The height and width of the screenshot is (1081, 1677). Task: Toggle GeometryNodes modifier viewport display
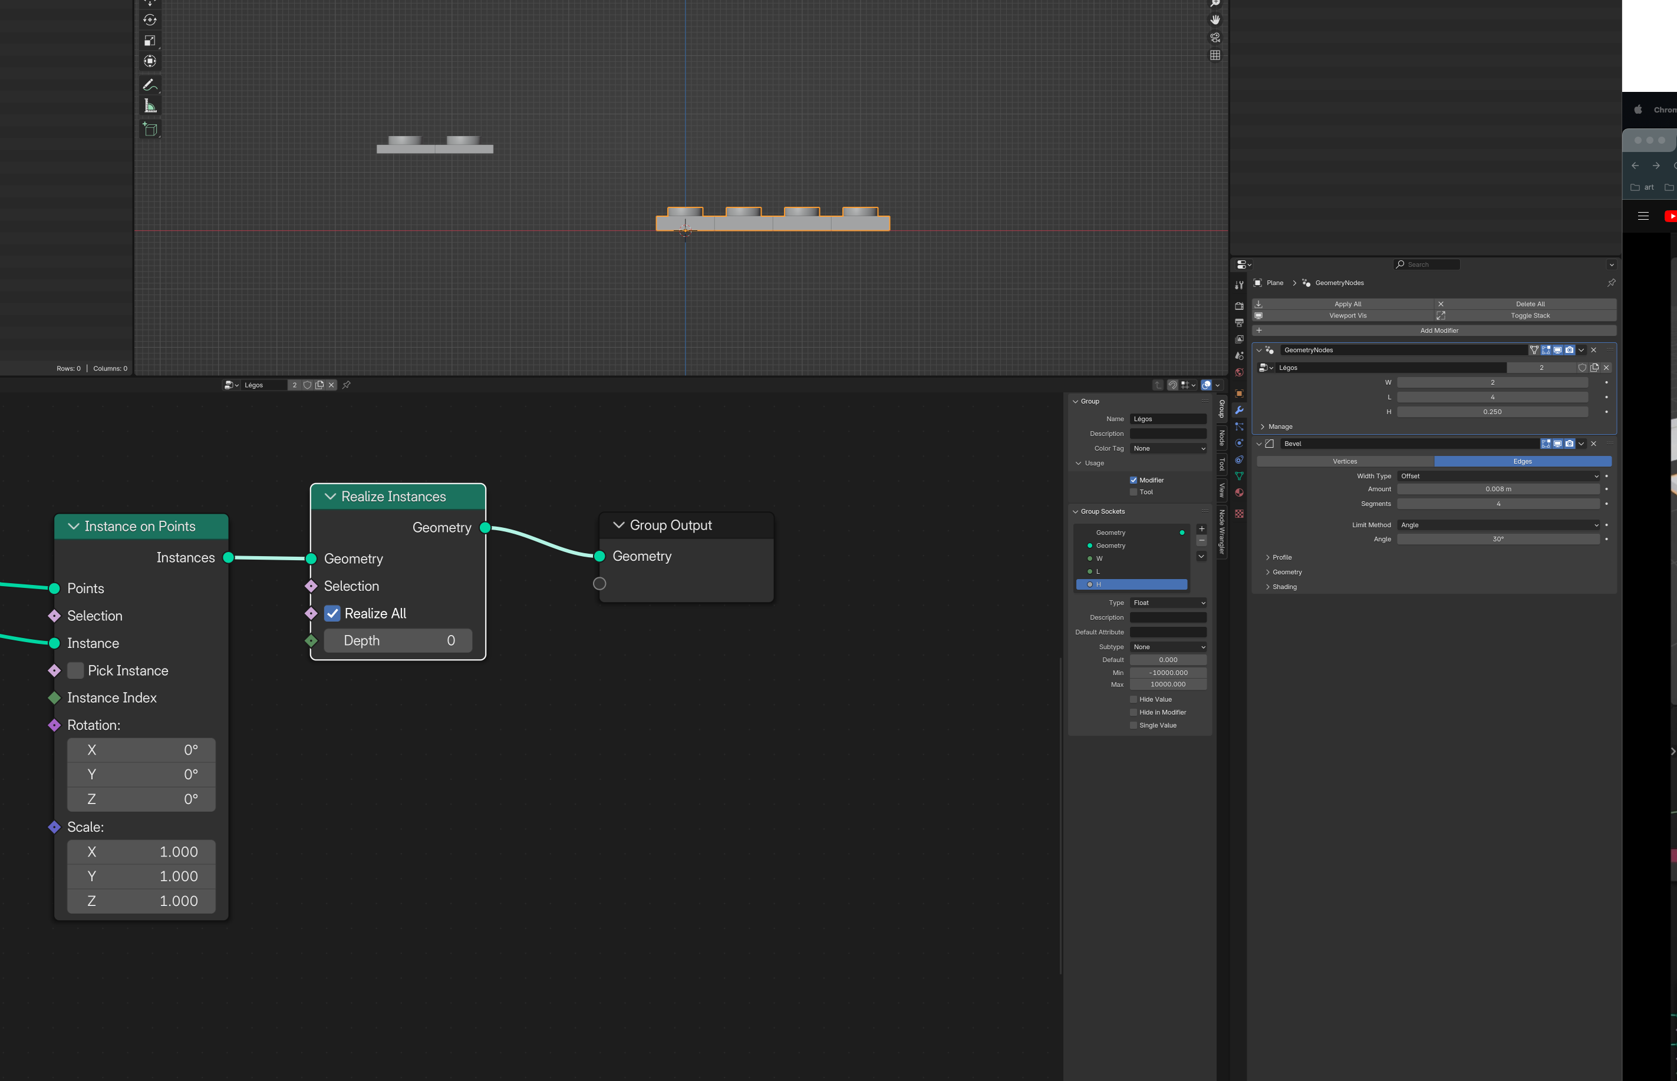(x=1557, y=349)
